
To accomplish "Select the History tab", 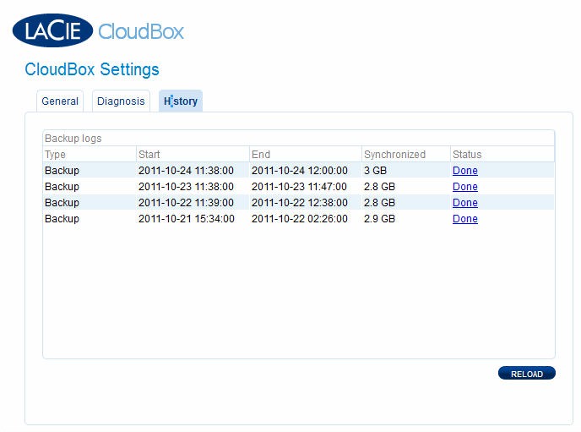I will (x=181, y=101).
